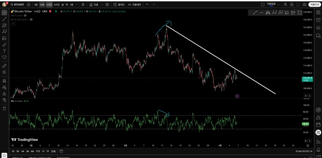Open the alerts clock panel
This screenshot has width=322, height=158.
click(x=318, y=20)
